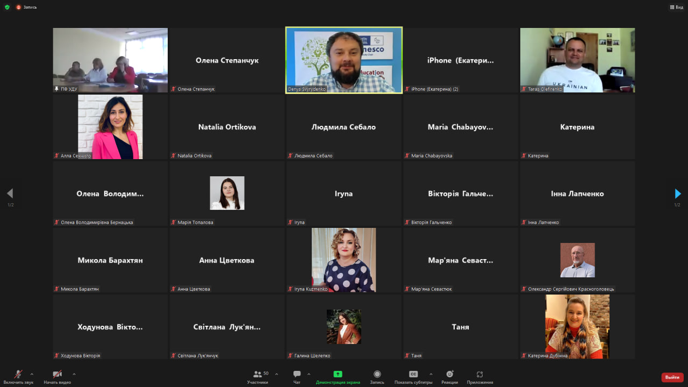
Task: Expand audio options arrow beside Включить звук
Action: (x=32, y=374)
